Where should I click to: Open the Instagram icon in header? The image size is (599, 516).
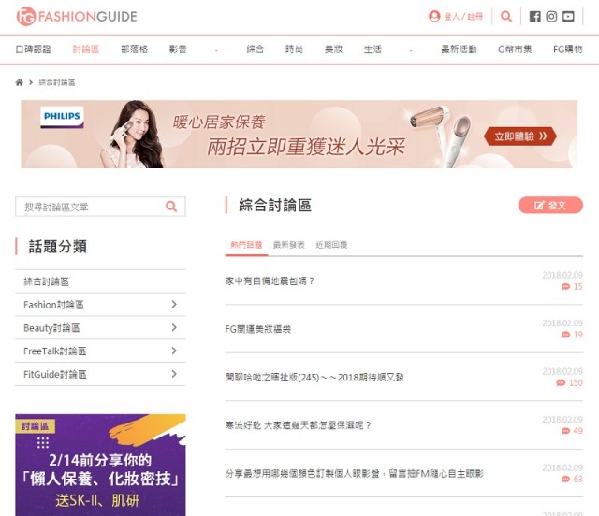551,16
